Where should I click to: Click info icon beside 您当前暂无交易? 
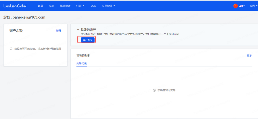coord(154,90)
